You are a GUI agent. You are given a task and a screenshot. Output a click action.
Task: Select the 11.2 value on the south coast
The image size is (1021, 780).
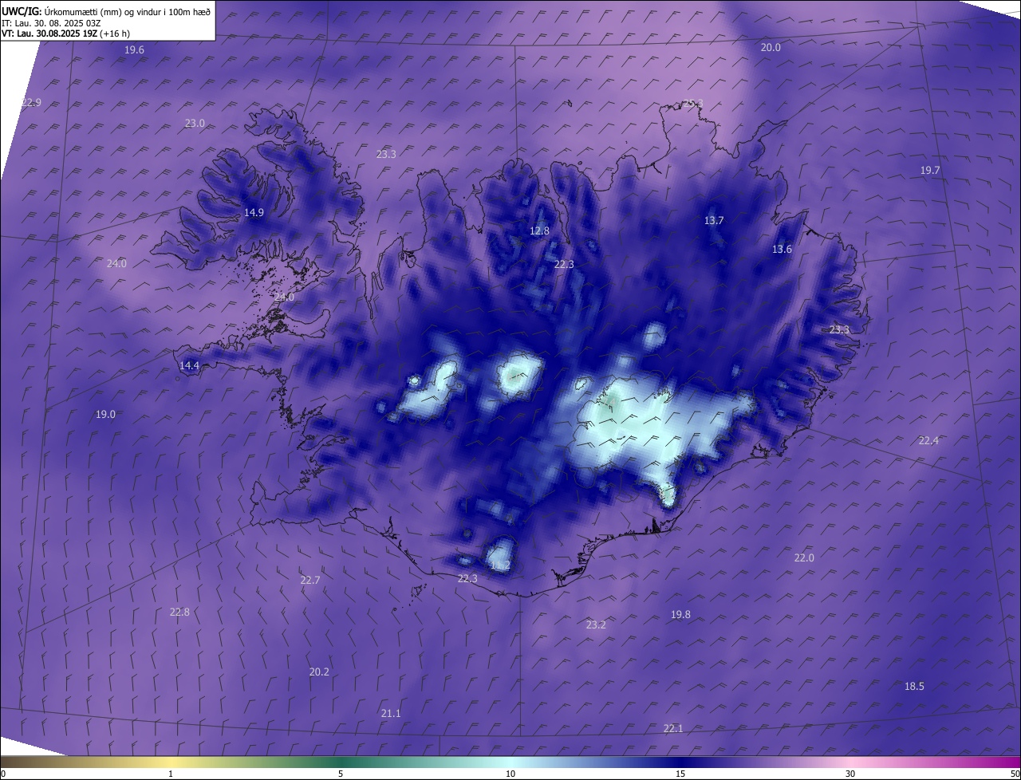click(500, 565)
